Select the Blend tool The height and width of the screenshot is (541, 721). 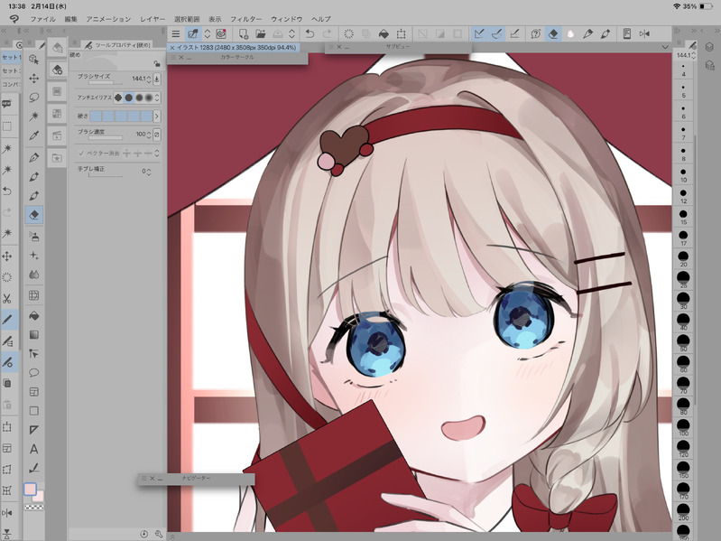(34, 275)
